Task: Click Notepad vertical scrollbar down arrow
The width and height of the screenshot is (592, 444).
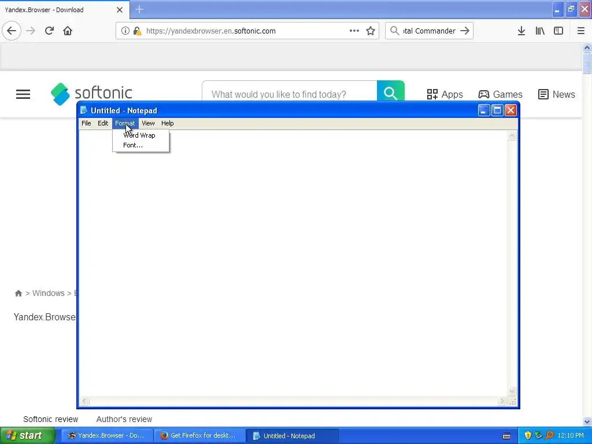Action: pyautogui.click(x=512, y=391)
